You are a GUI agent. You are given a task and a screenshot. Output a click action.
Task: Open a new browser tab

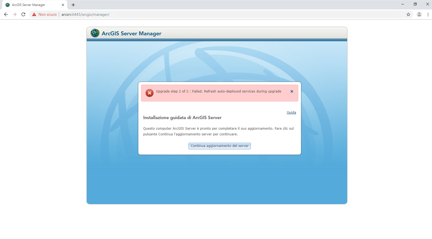(x=73, y=5)
